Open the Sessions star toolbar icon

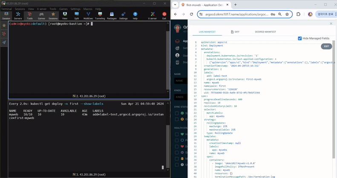(x=53, y=16)
